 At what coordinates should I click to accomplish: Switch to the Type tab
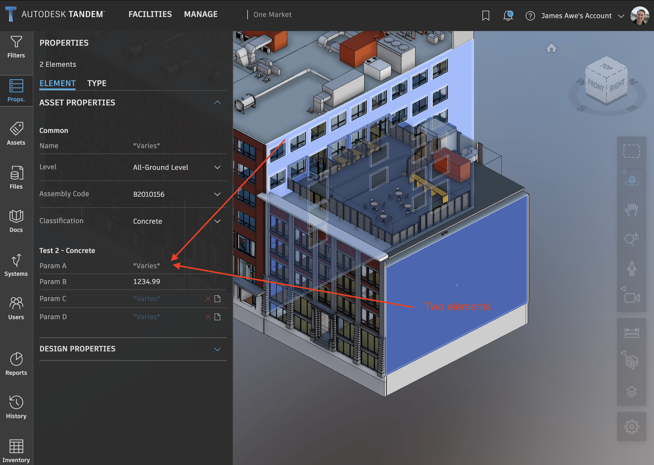(x=97, y=83)
